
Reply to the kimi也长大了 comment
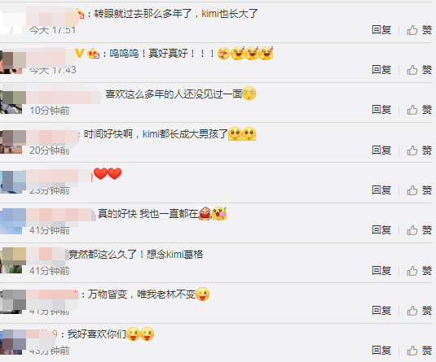(381, 30)
